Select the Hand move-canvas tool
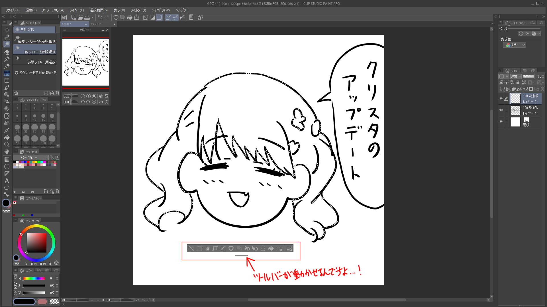 coord(7,152)
